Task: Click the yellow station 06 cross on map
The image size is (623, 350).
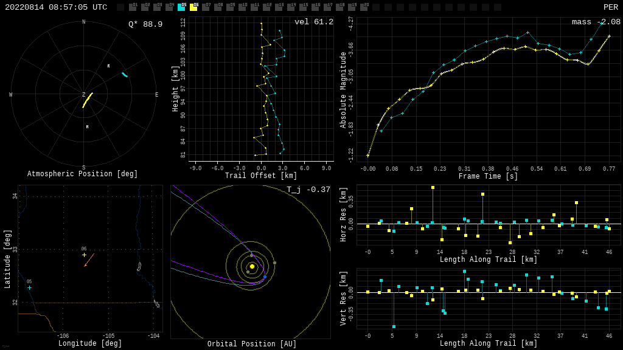Action: [x=84, y=255]
